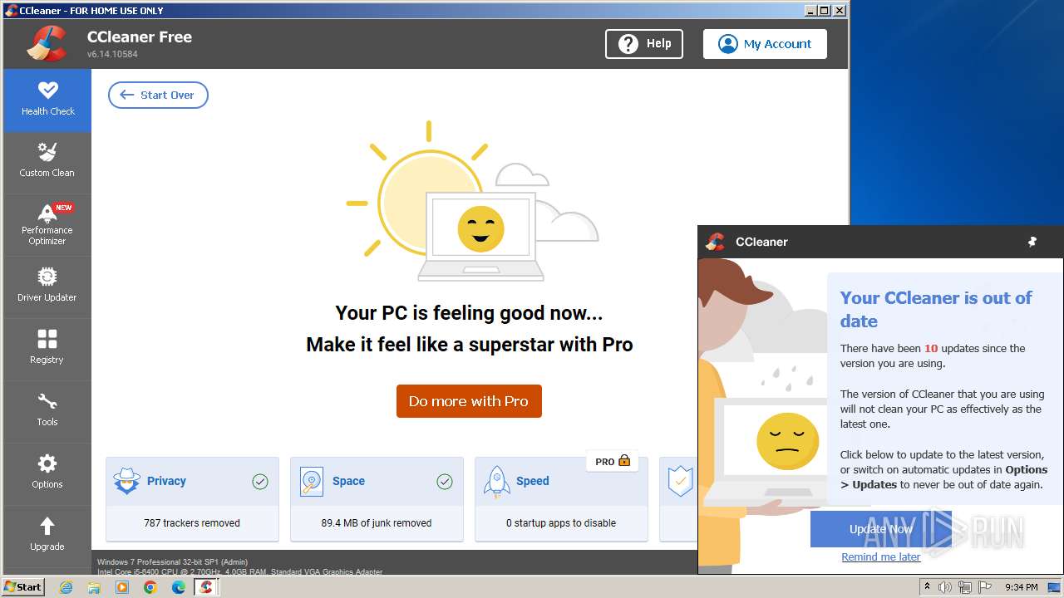Open Driver Updater in sidebar
This screenshot has height=598, width=1064.
click(47, 287)
